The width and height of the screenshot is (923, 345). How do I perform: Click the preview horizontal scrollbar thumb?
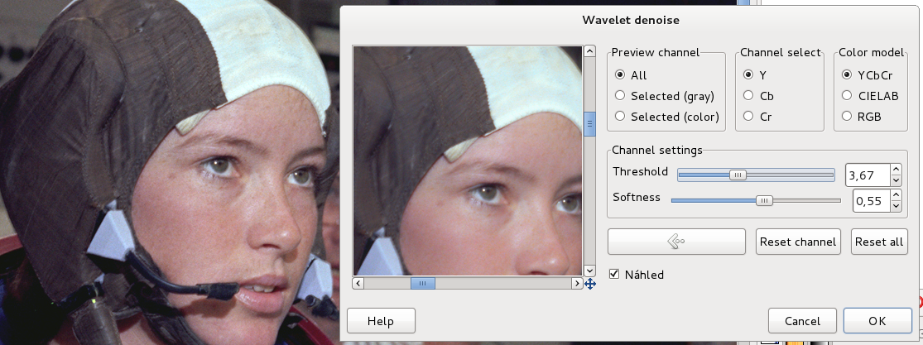[x=423, y=283]
